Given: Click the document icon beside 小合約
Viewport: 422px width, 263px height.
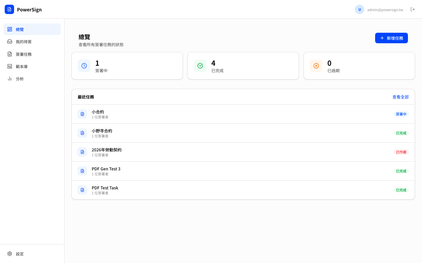Looking at the screenshot, I should coord(82,114).
